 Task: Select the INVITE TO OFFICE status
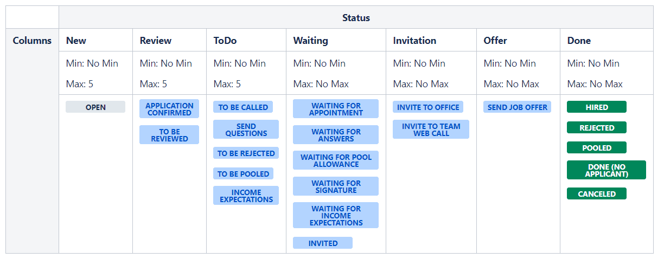click(428, 107)
